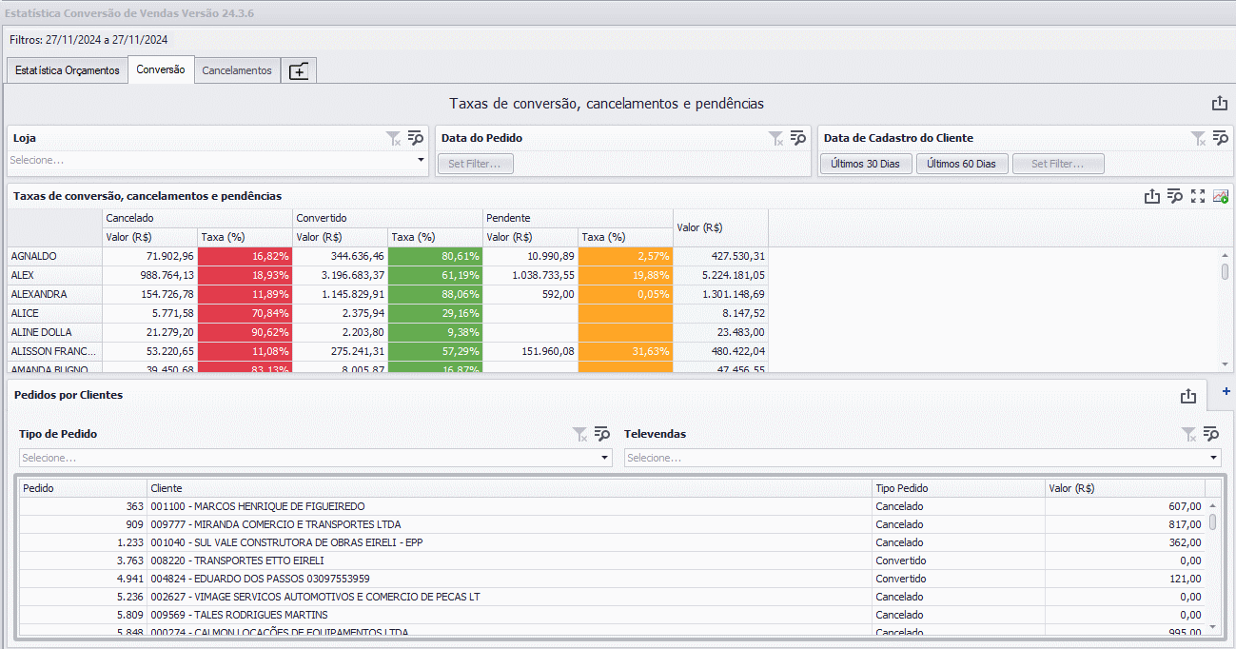Click the 90,62% cancelled rate cell

(245, 332)
